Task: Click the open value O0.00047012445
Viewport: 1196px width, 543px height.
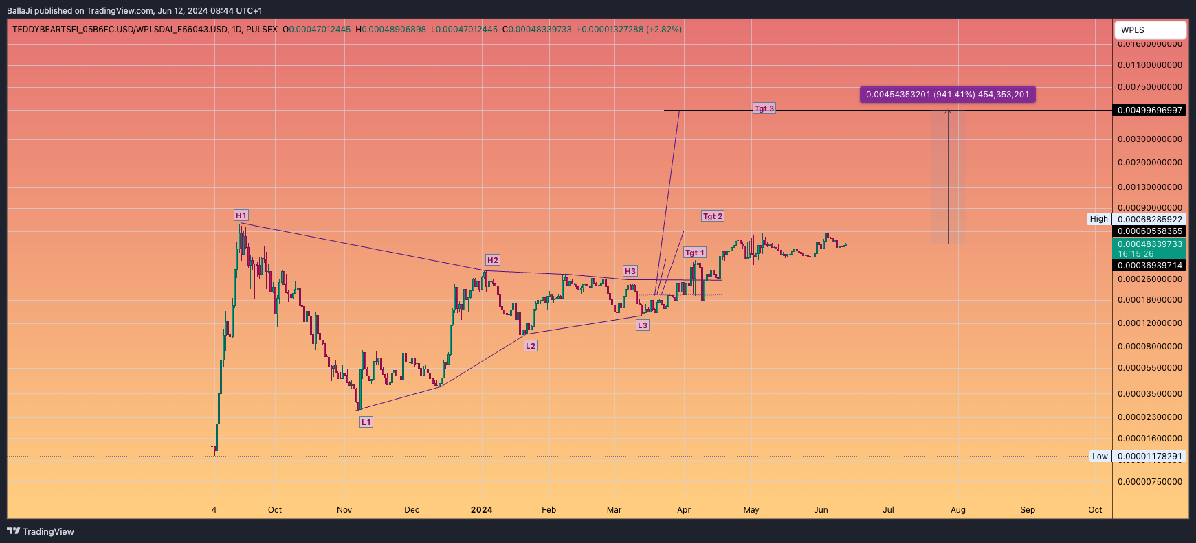Action: click(x=316, y=30)
